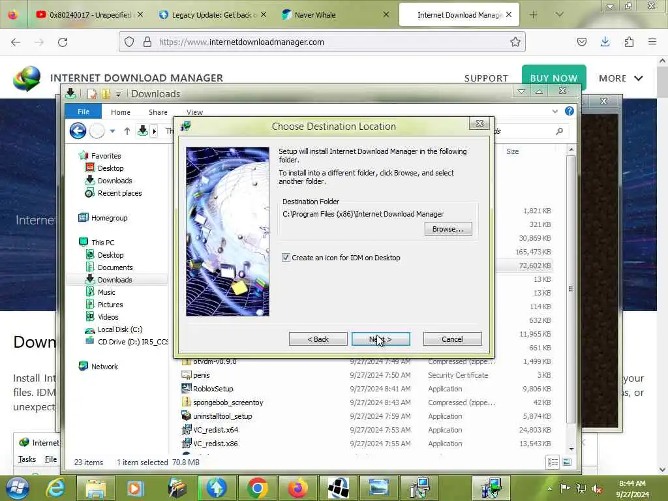Click the Size column header
This screenshot has width=668, height=501.
(513, 151)
